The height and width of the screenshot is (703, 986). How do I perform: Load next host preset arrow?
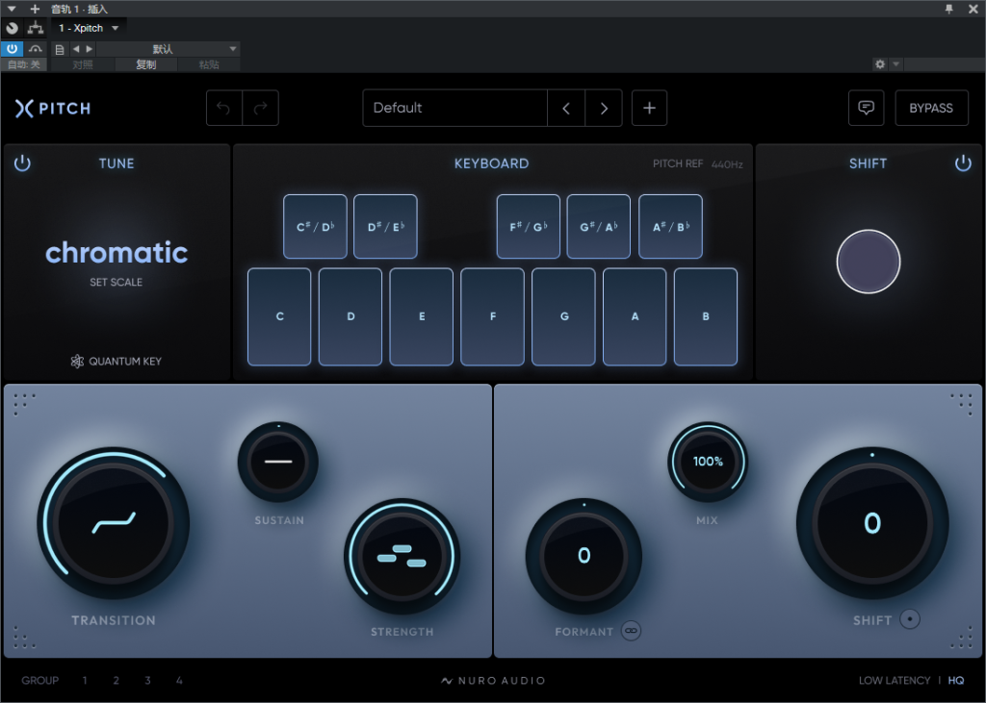pos(90,49)
